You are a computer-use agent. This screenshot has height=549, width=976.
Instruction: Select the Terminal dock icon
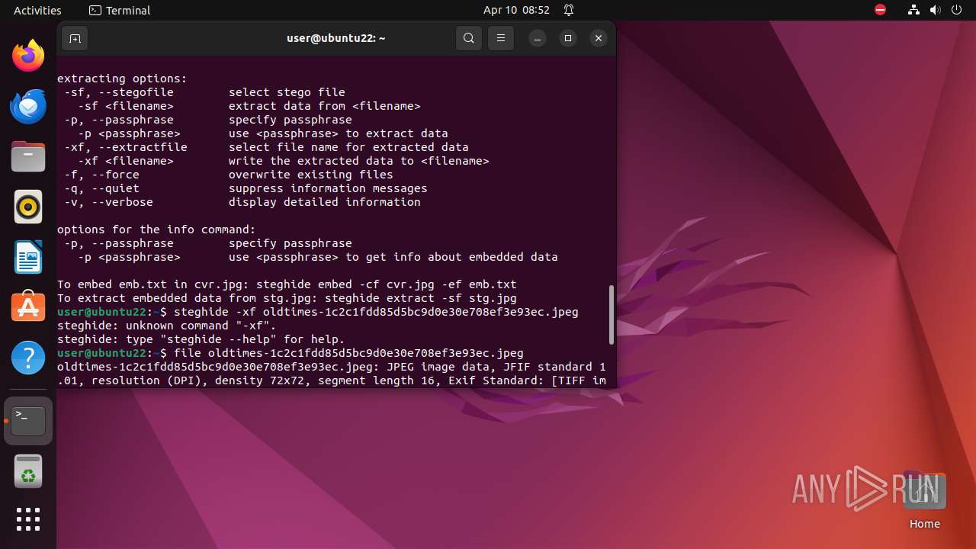click(28, 420)
